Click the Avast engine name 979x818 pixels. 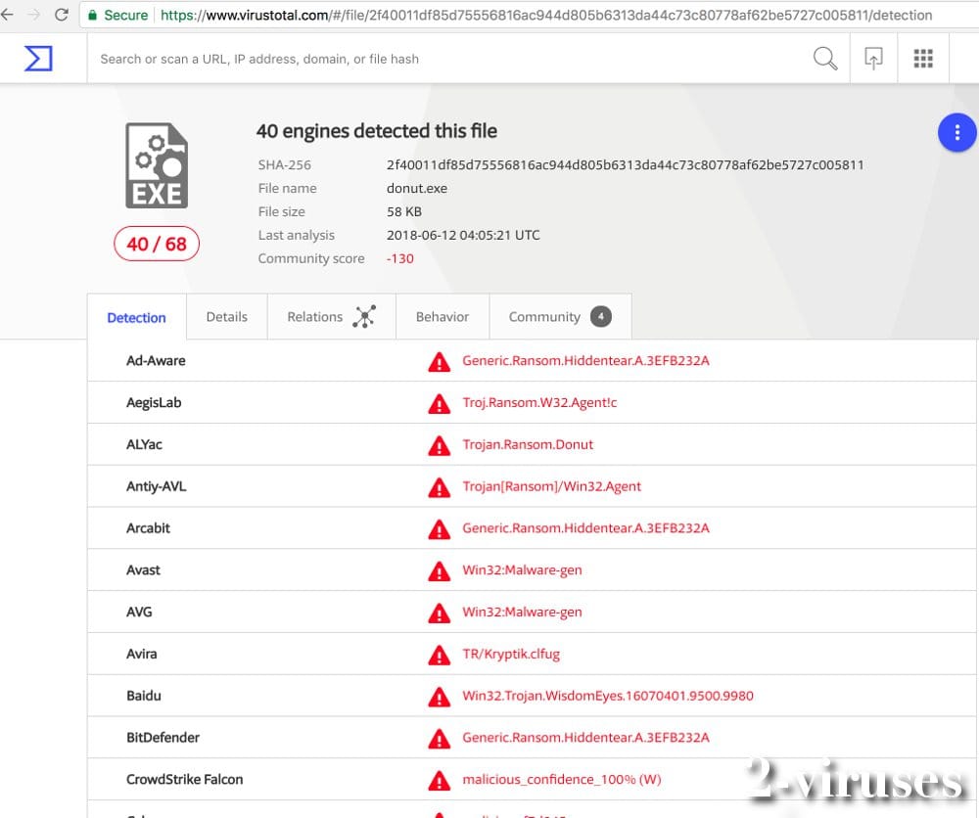tap(143, 569)
